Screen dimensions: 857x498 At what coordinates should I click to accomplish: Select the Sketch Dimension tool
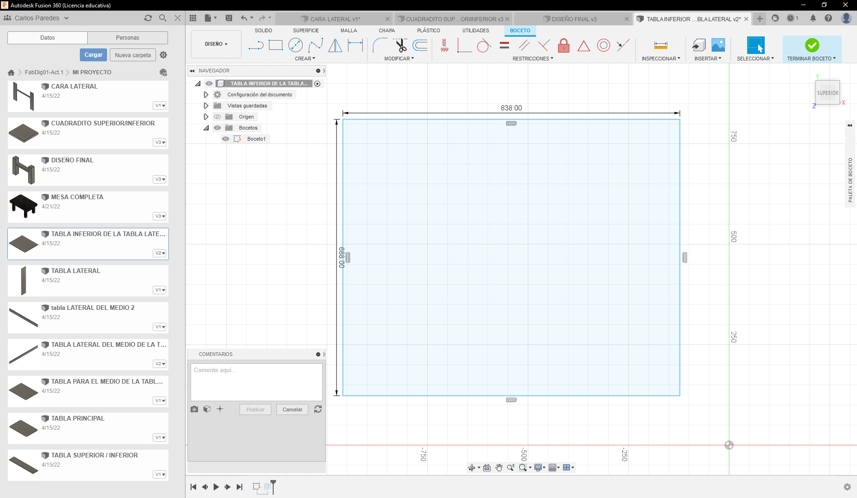(x=355, y=45)
